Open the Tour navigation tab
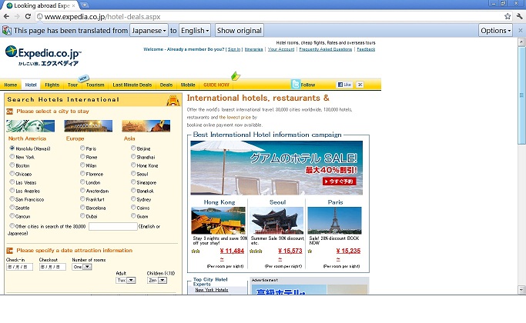This screenshot has height=323, width=526. point(72,85)
